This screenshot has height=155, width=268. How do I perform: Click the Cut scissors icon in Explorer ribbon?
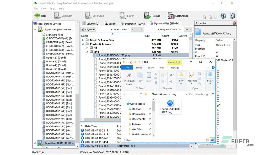[x=155, y=74]
